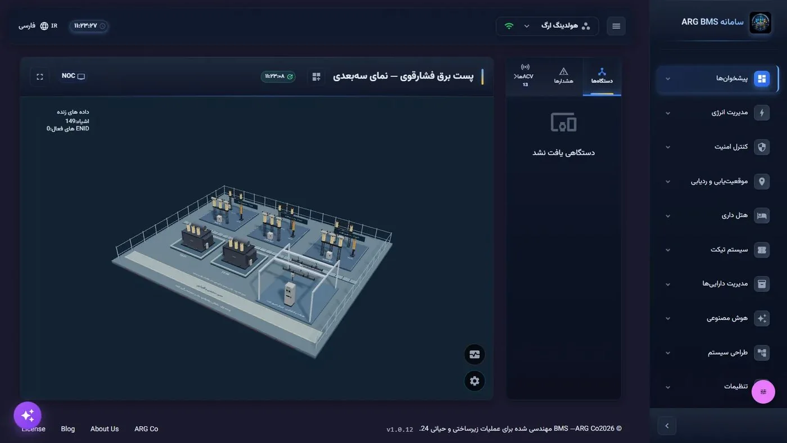This screenshot has width=787, height=443.
Task: Click the کنترل امنیت shield icon
Action: [762, 147]
